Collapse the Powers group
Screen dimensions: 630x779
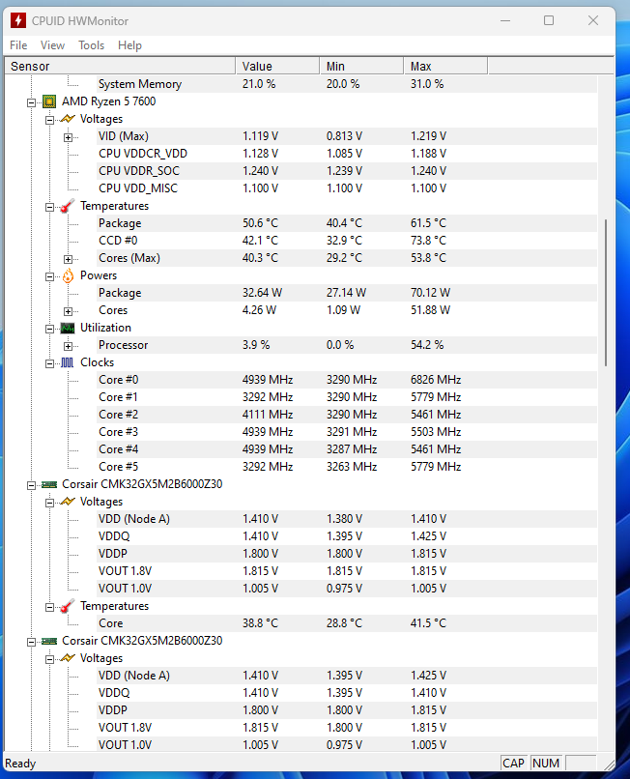[x=49, y=276]
